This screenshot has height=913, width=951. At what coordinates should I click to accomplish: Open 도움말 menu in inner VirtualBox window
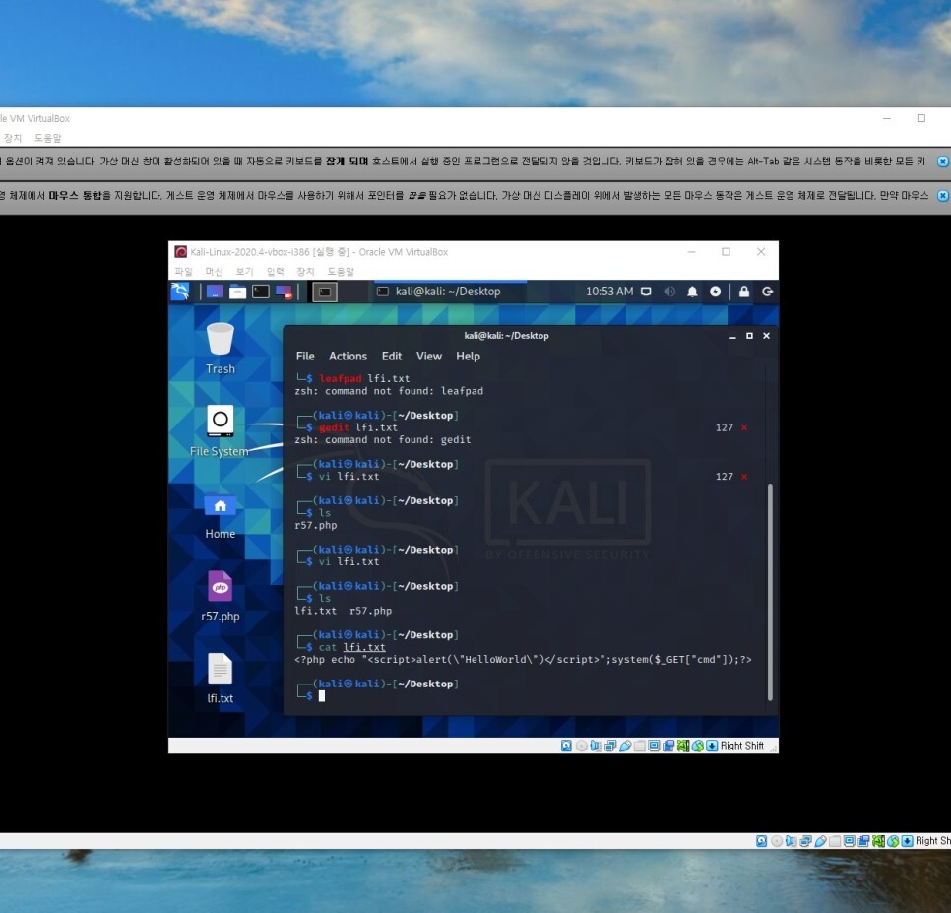click(x=341, y=271)
